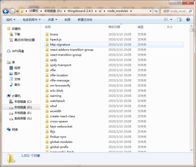Select the vfile folder icon
This screenshot has width=196, height=167.
(x=47, y=70)
